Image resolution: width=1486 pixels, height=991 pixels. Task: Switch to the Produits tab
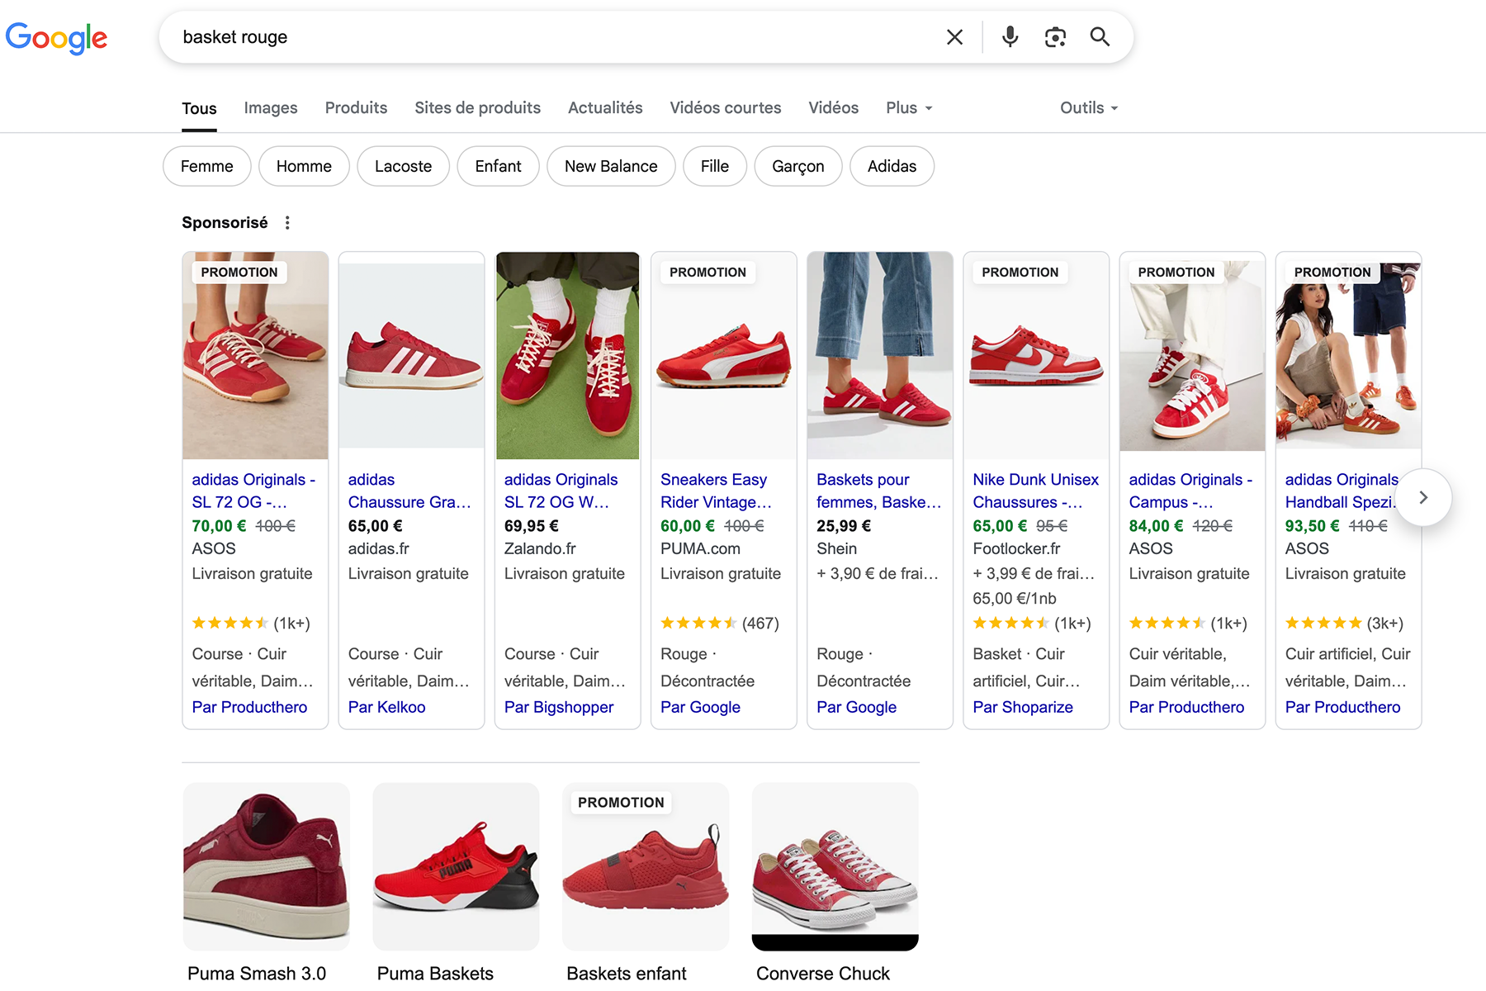(356, 108)
